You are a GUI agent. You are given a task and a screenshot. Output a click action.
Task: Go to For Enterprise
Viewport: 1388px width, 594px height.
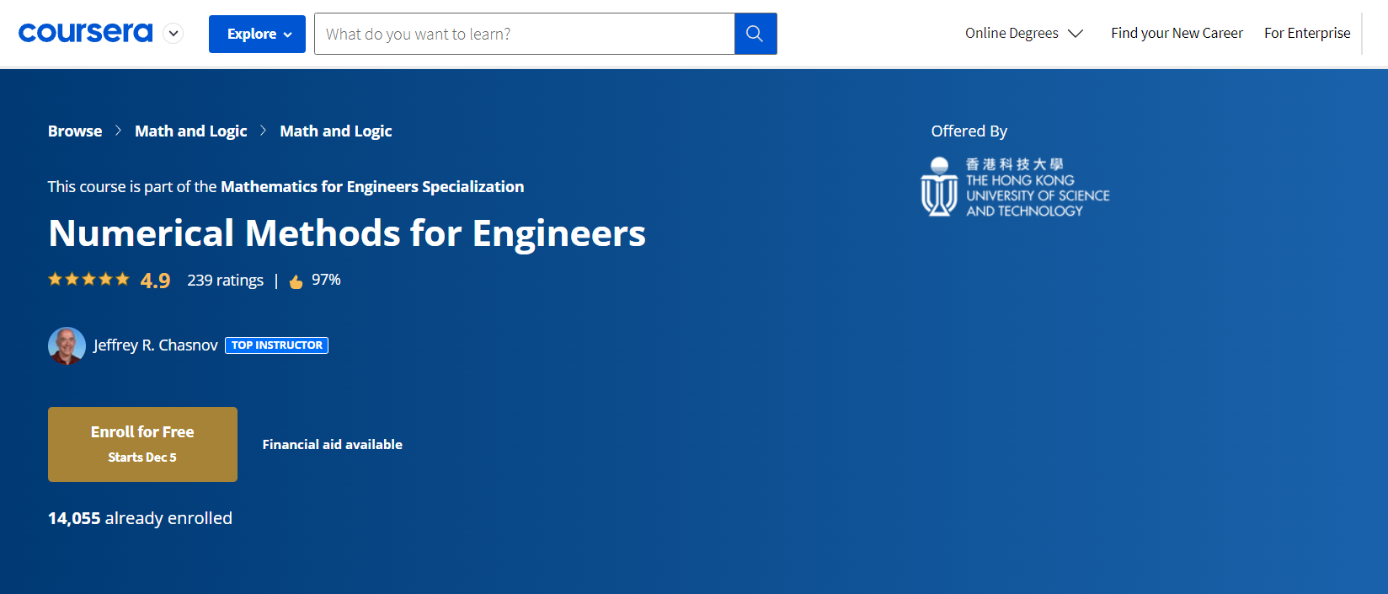point(1307,33)
